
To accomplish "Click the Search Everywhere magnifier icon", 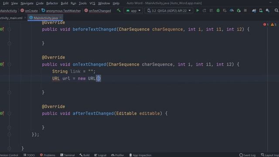I will pos(276,10).
